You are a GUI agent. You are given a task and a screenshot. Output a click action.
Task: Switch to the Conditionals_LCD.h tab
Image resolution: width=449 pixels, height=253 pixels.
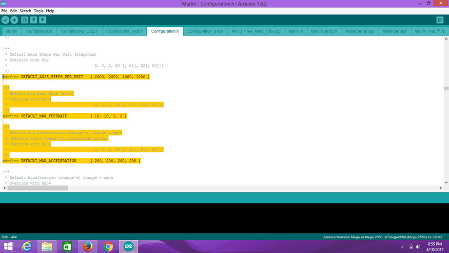79,31
